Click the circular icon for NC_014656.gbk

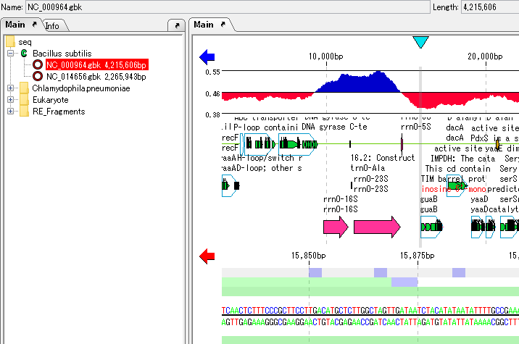click(38, 77)
